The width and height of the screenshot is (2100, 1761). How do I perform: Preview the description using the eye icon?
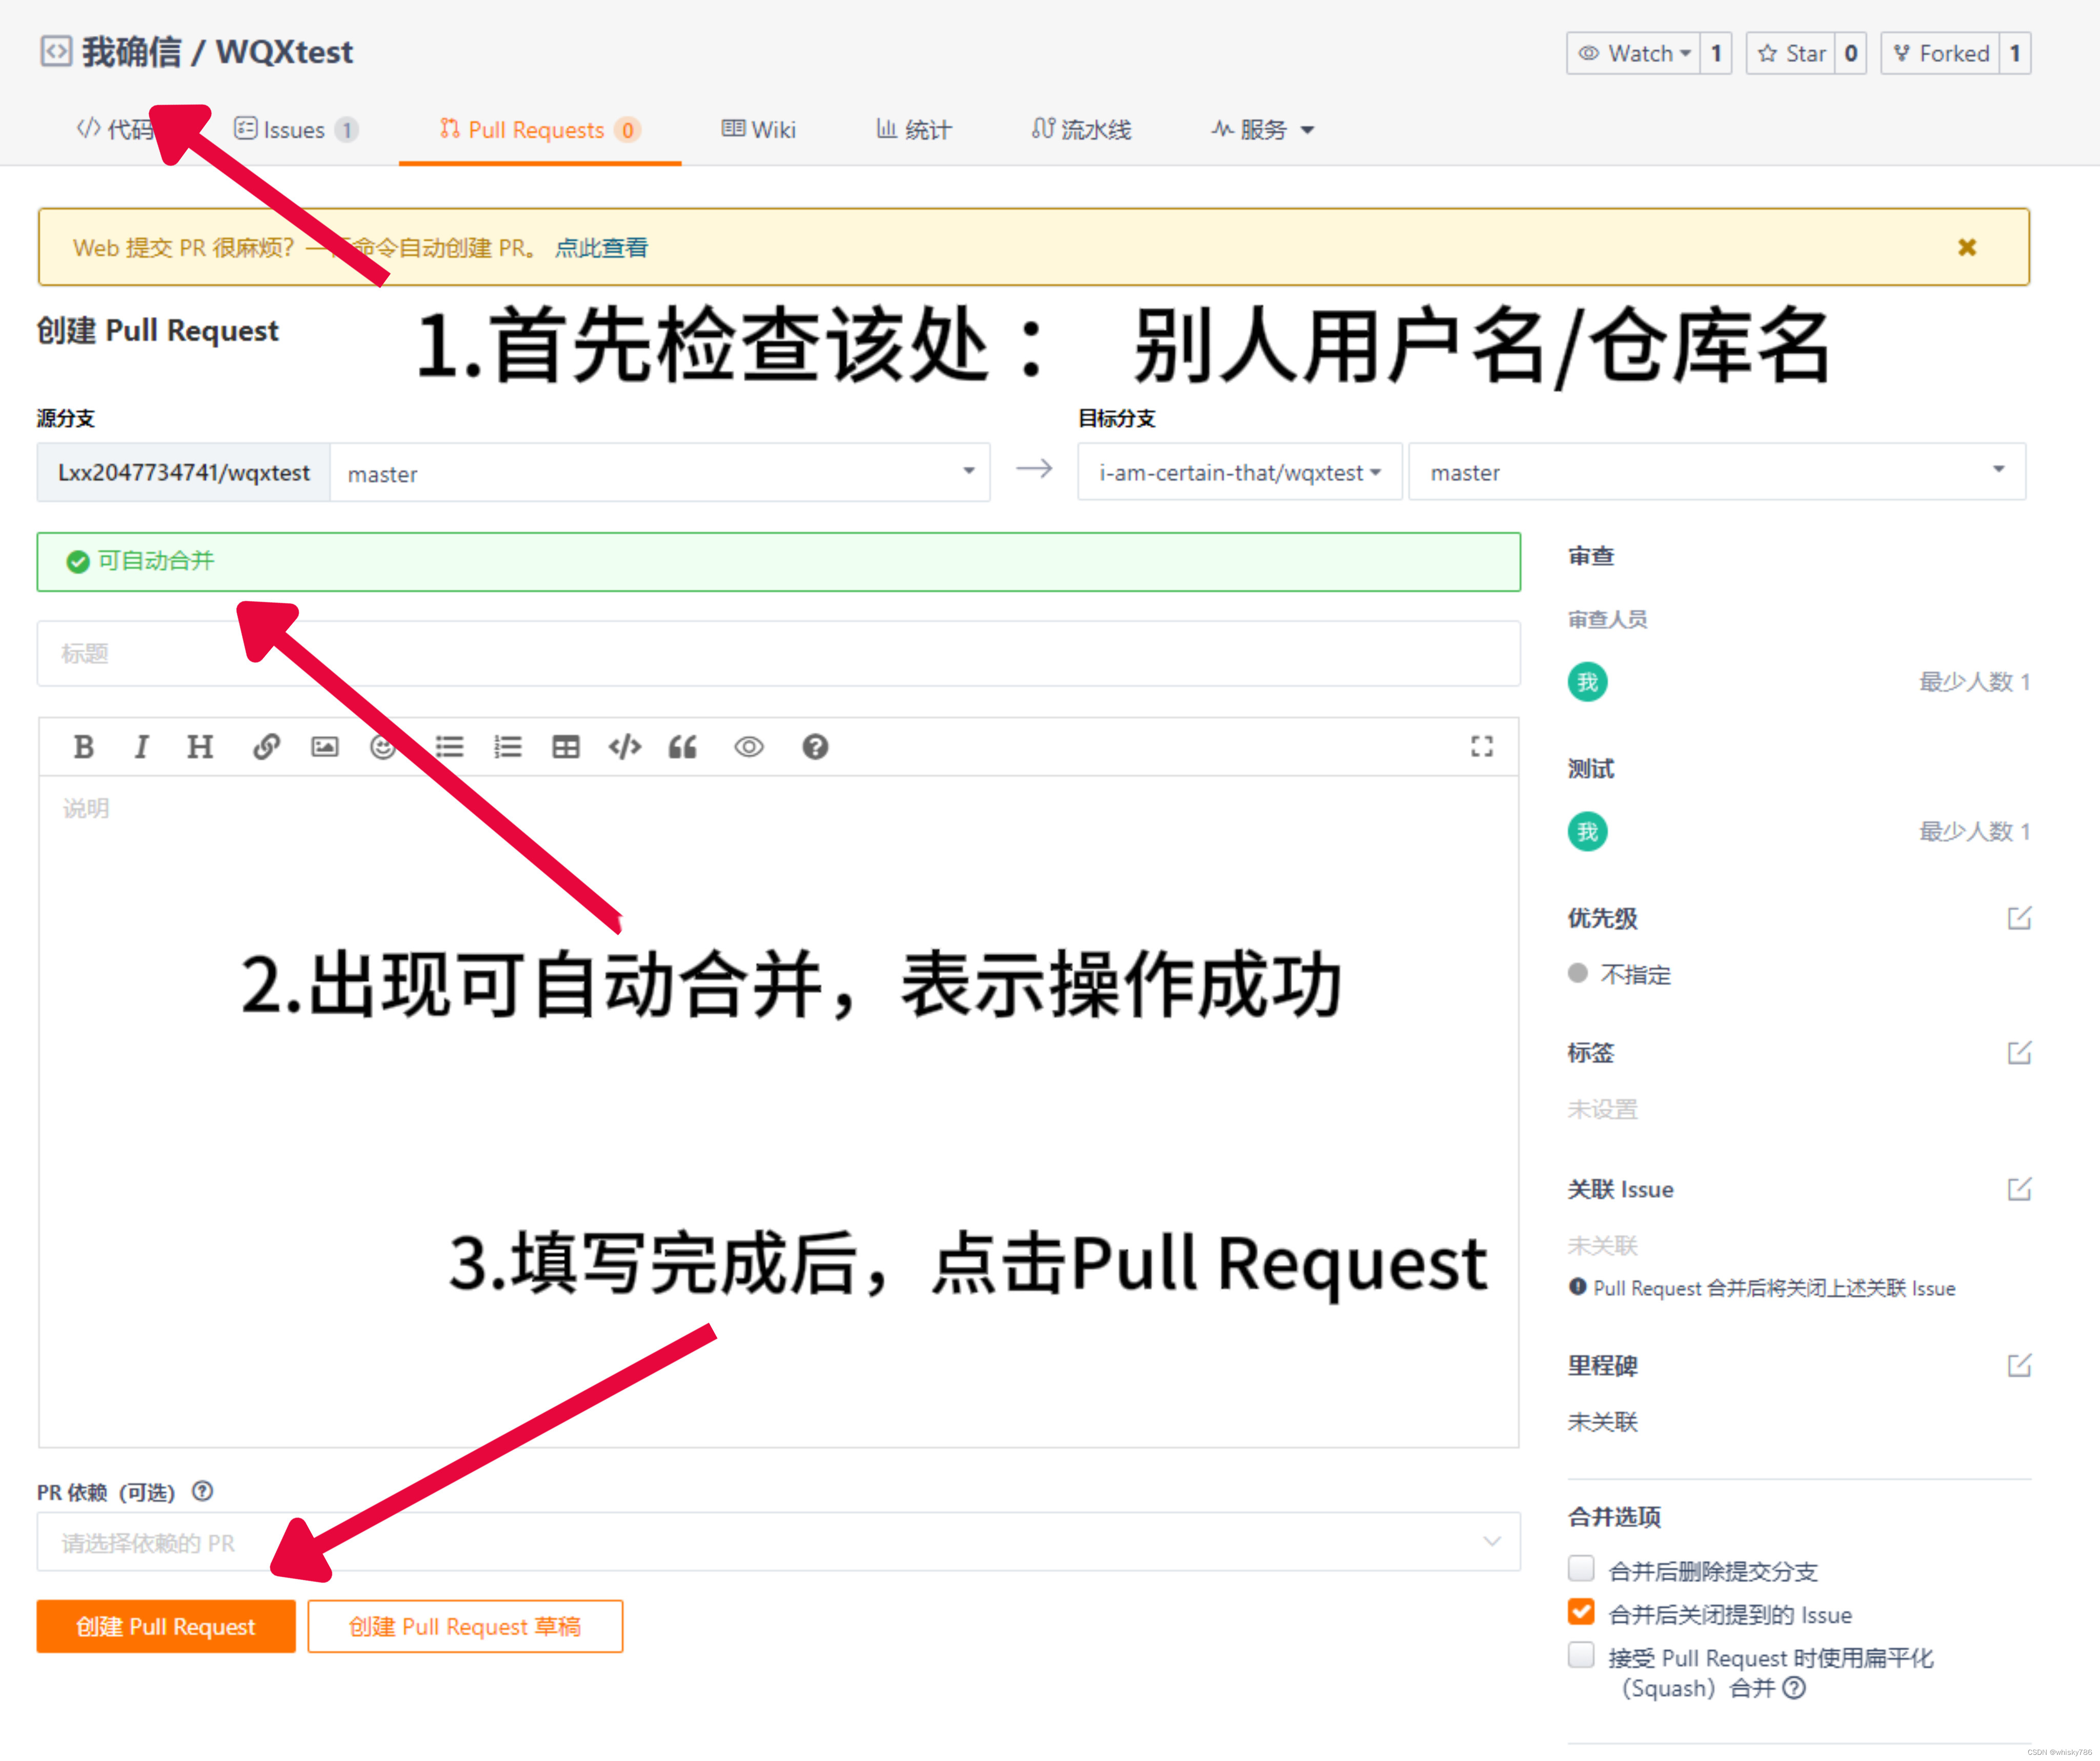click(748, 746)
